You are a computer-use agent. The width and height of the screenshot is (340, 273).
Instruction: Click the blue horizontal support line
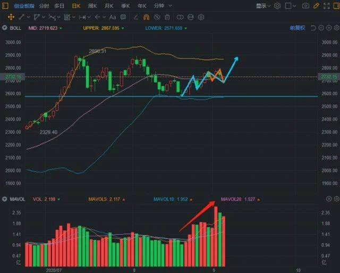pos(171,96)
